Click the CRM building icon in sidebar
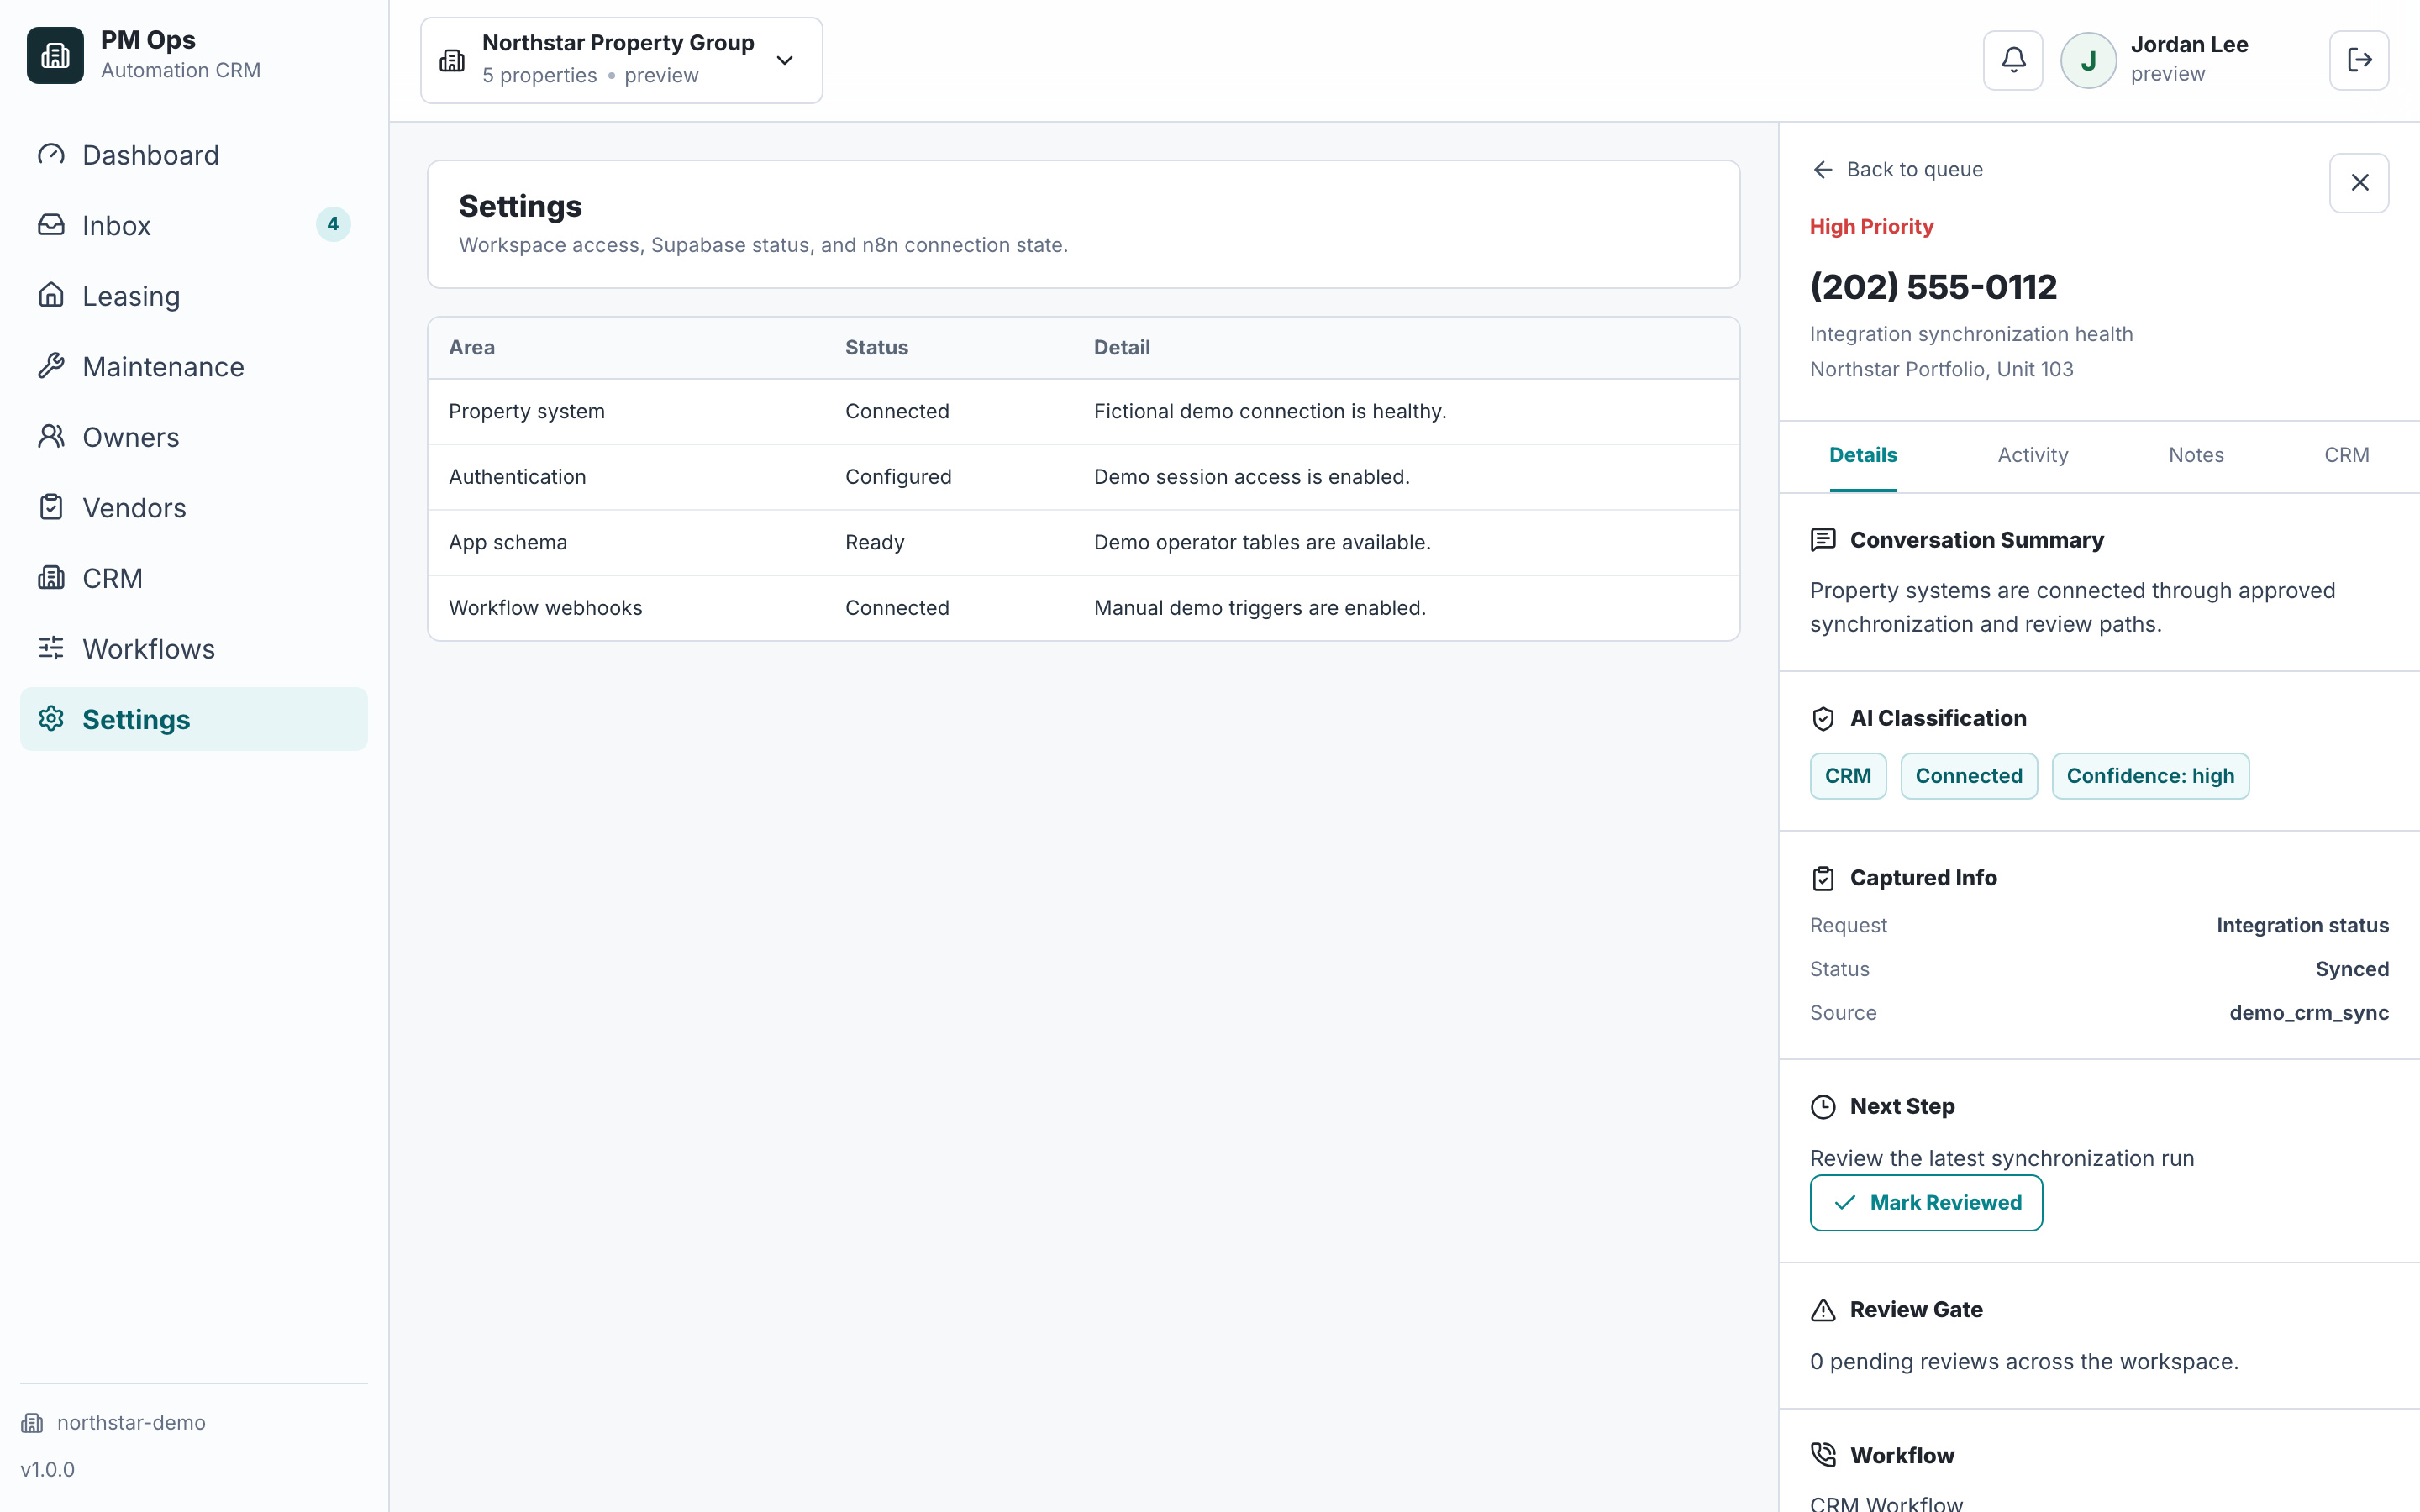2420x1512 pixels. [51, 577]
